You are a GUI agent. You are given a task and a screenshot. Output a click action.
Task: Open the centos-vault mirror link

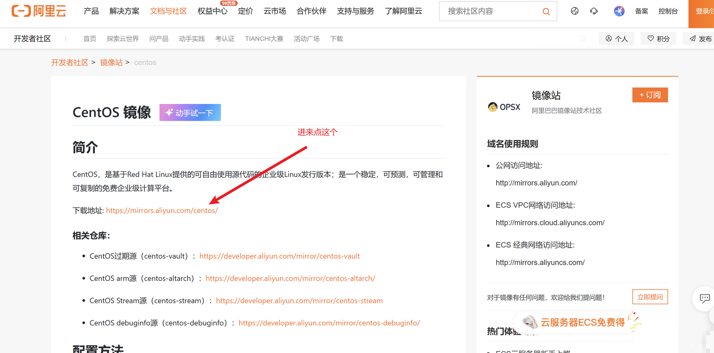point(280,256)
